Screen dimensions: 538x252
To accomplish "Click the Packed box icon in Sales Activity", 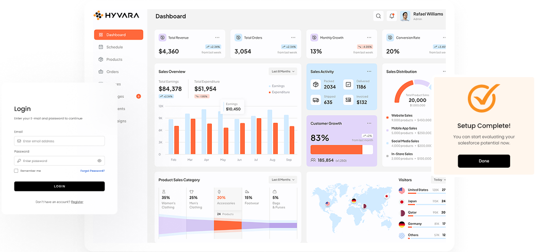I will pos(316,84).
